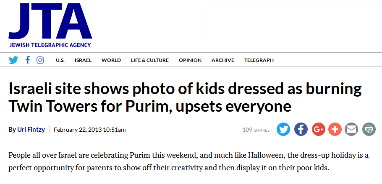Image resolution: width=382 pixels, height=184 pixels.
Task: Go to the U.S. section
Action: click(60, 60)
